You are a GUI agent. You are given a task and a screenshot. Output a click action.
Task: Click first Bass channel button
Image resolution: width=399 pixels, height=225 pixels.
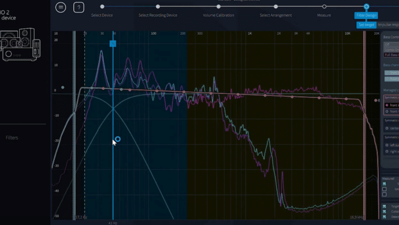click(x=392, y=73)
